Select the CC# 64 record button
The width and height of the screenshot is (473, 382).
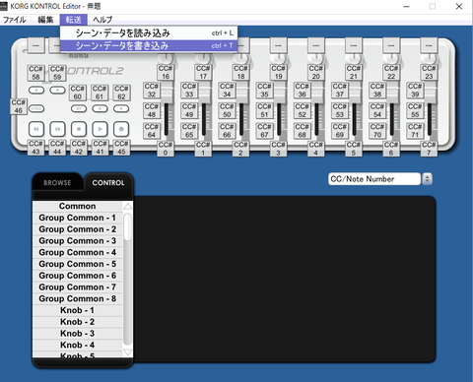tap(152, 131)
